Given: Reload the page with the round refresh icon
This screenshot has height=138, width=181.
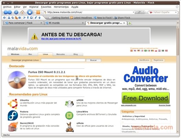Looking at the screenshot, I should coord(16,12).
